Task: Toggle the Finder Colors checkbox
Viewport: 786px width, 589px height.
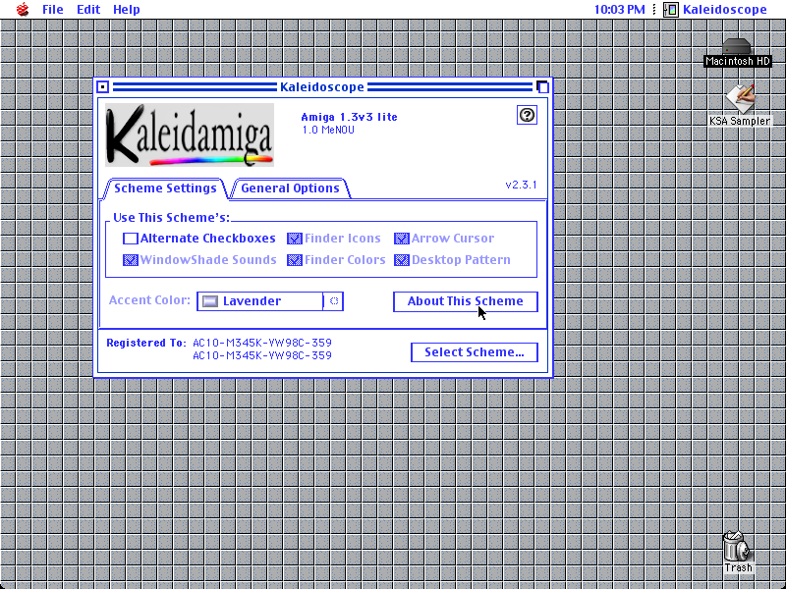Action: click(336, 260)
